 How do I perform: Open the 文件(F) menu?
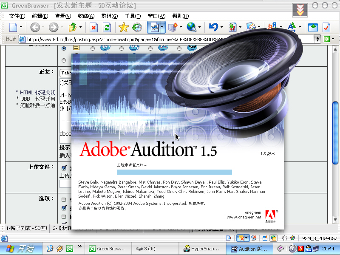point(17,16)
